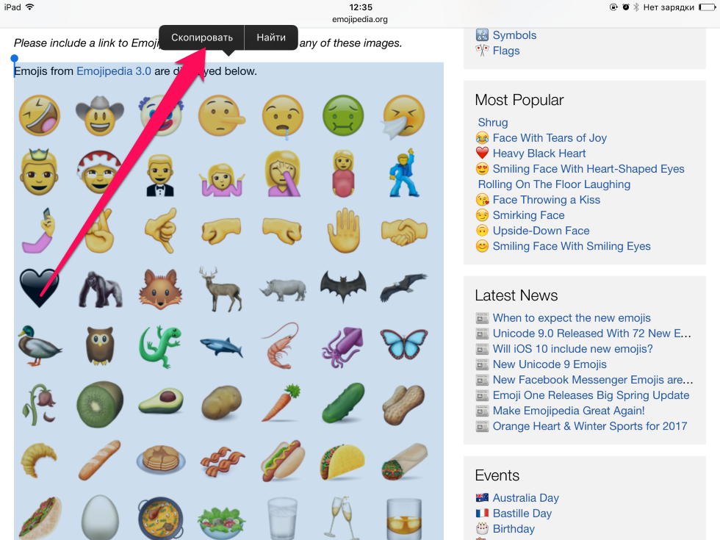
Task: Select the cowboy hat face emoji
Action: click(100, 116)
